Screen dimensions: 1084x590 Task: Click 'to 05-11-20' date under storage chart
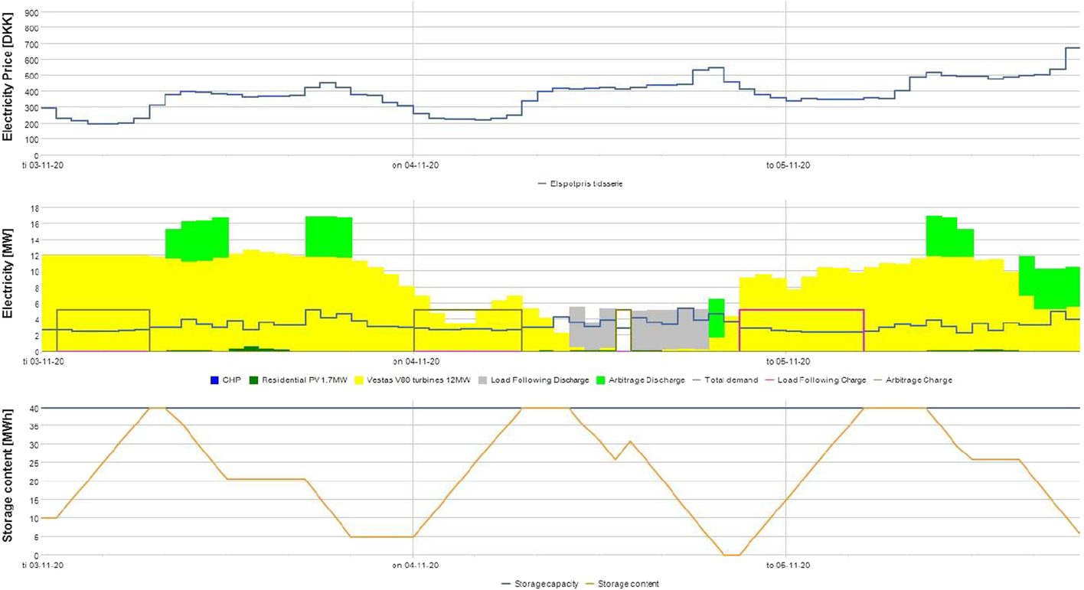point(788,565)
